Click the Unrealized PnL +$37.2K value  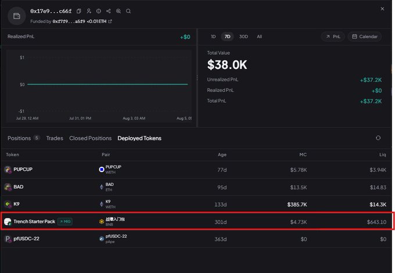[371, 80]
